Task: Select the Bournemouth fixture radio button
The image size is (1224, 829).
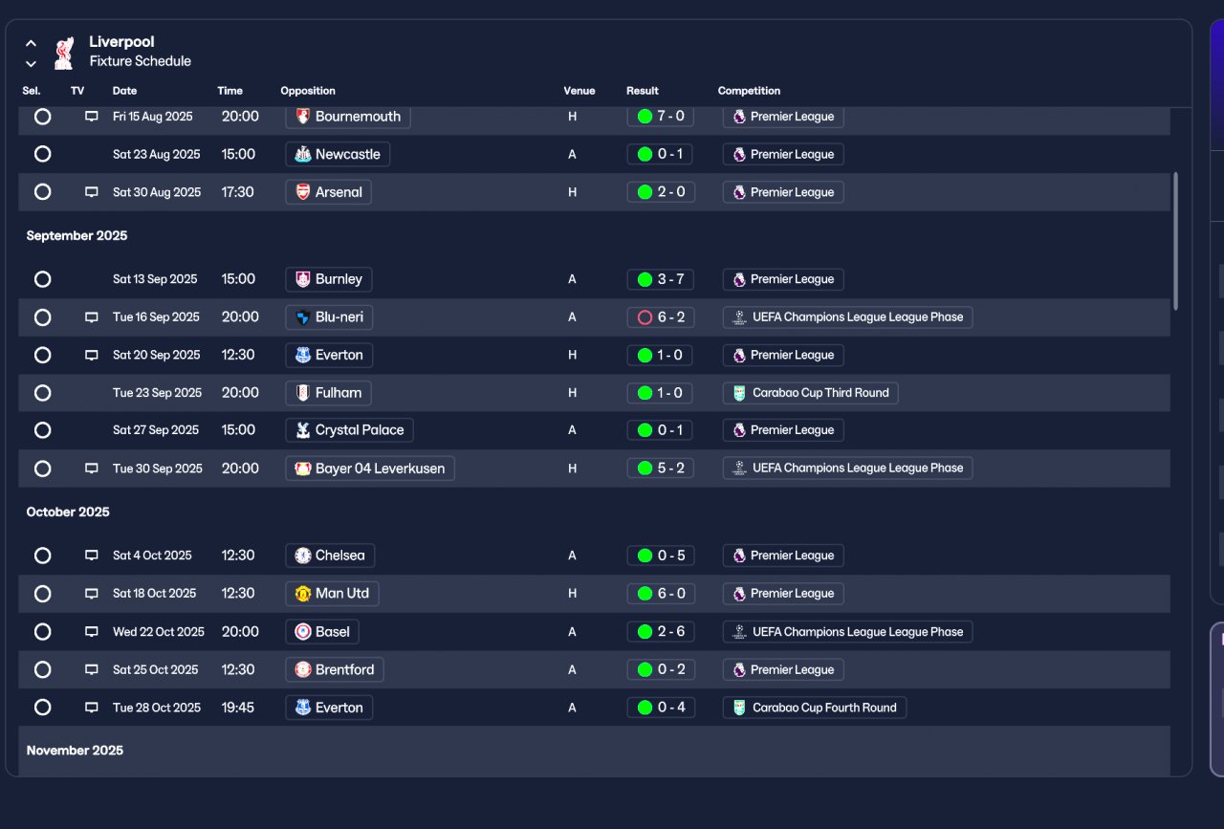Action: [42, 117]
